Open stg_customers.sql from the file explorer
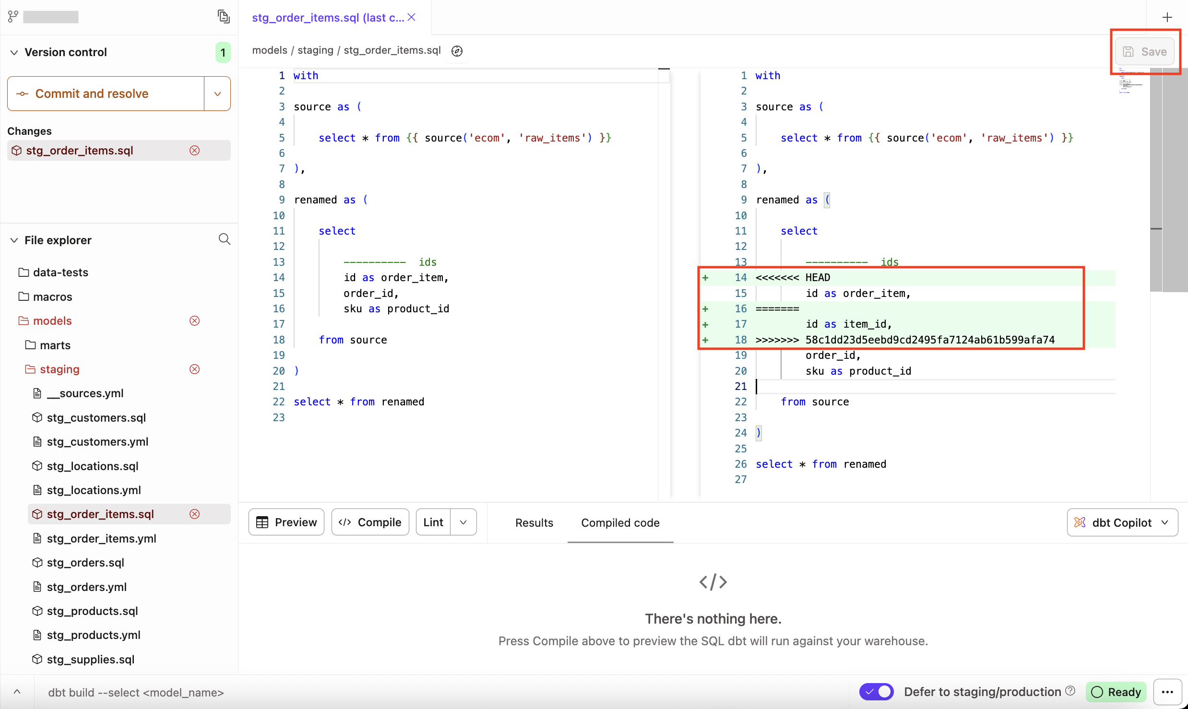 (96, 417)
